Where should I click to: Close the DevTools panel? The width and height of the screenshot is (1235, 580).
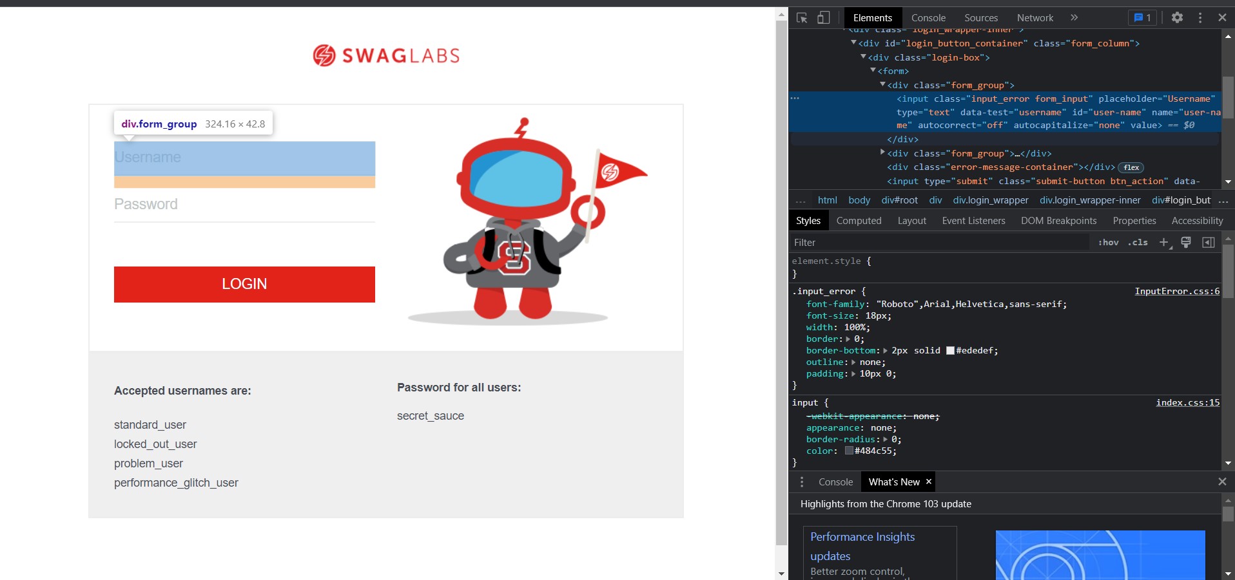pyautogui.click(x=1222, y=18)
